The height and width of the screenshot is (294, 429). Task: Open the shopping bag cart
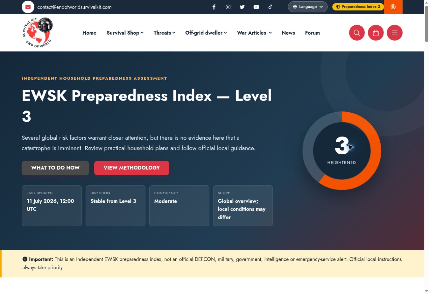coord(376,33)
